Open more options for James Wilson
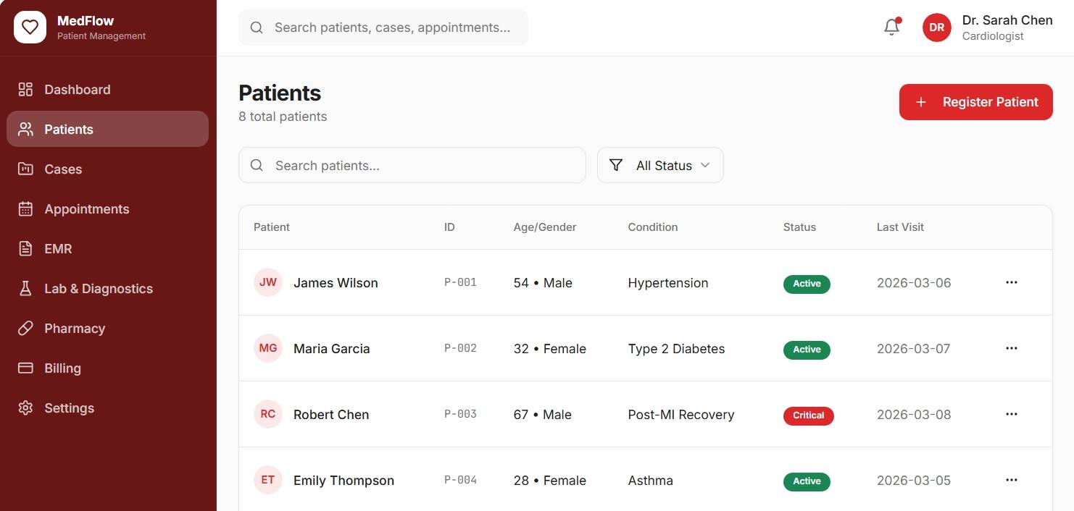The height and width of the screenshot is (511, 1074). (x=1012, y=282)
